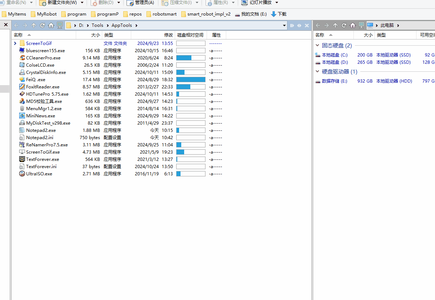Open the dropdown arrow beside 压缩文件(I)

pyautogui.click(x=197, y=3)
